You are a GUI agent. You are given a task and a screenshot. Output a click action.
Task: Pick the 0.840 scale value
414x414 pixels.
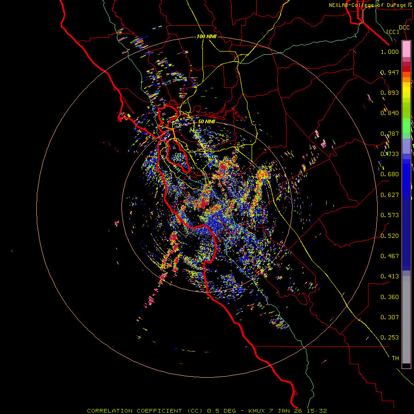[390, 113]
